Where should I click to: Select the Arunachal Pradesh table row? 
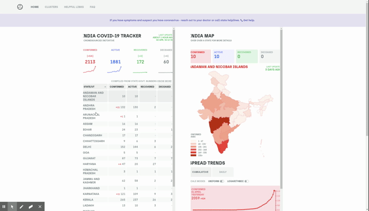point(128,116)
